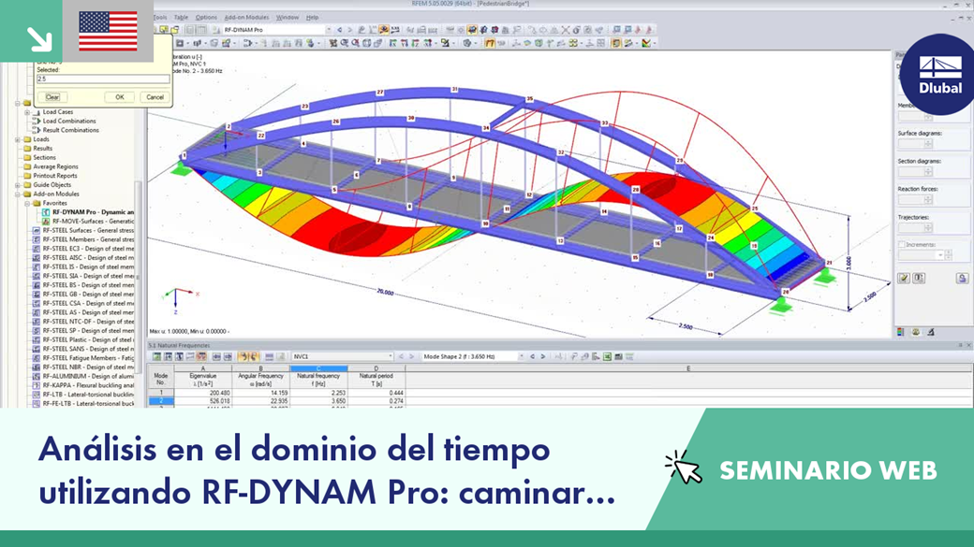Switch to the first bottom tab of right panel
Screen dimensions: 974x547
click(901, 332)
